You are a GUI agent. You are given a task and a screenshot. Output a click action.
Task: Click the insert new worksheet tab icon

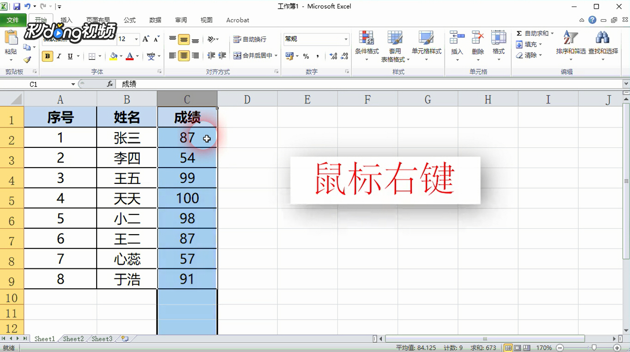125,339
